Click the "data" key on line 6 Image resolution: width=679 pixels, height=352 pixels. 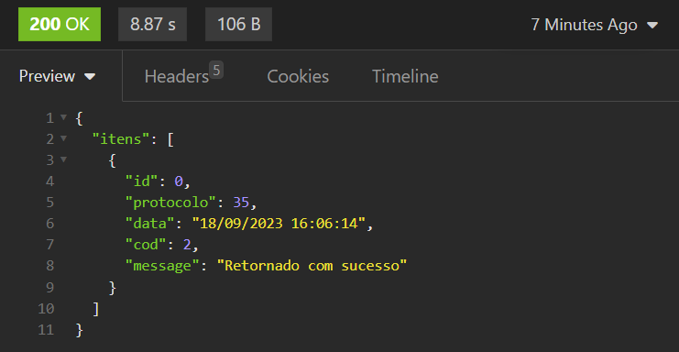pos(150,224)
